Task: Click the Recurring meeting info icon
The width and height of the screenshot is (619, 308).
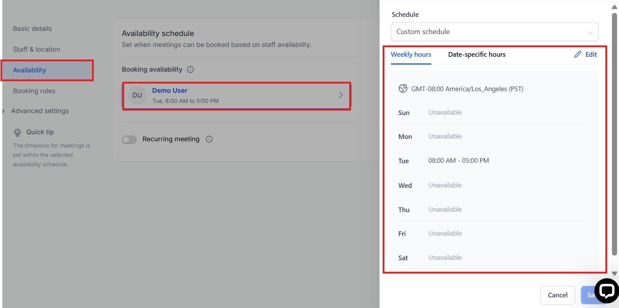Action: [x=209, y=139]
